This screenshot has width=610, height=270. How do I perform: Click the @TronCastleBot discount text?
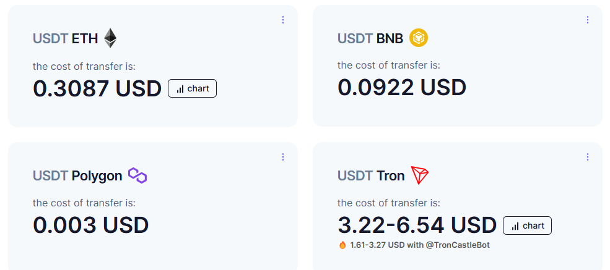coord(420,245)
